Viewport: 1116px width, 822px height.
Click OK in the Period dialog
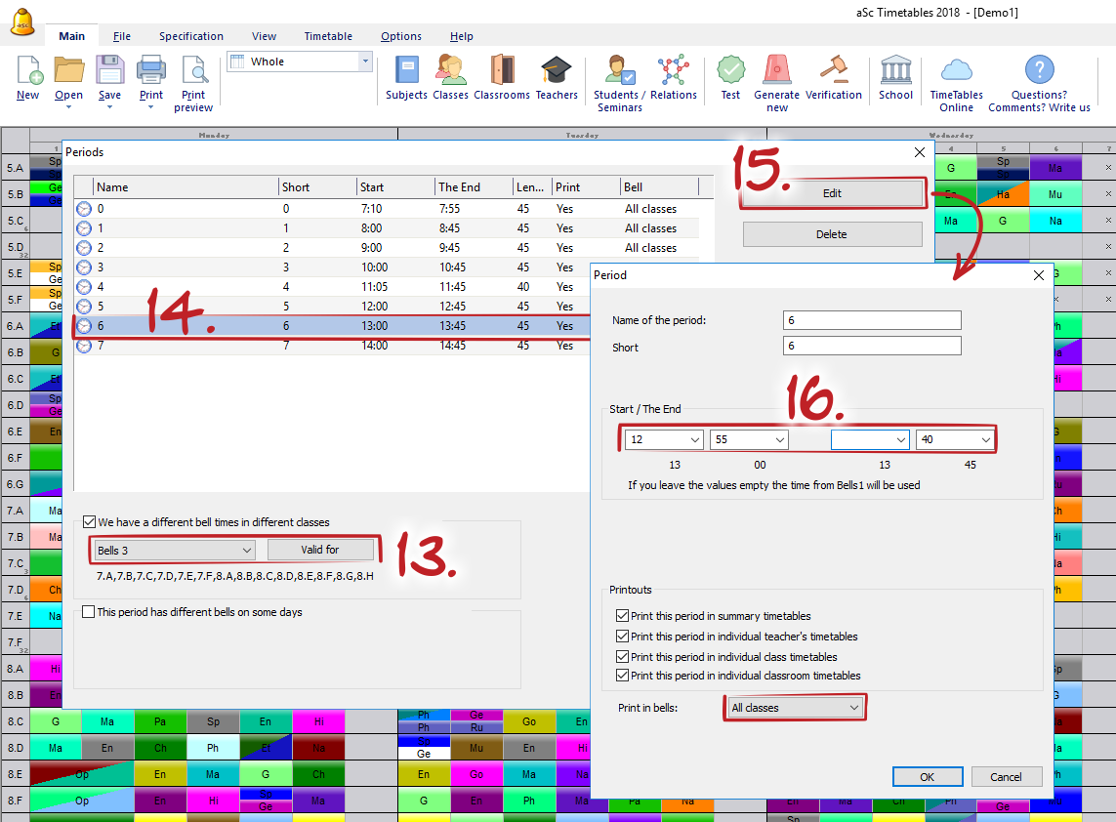[927, 777]
